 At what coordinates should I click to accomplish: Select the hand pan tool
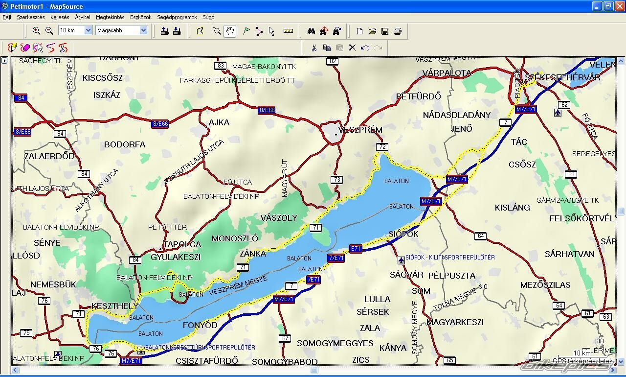(230, 31)
